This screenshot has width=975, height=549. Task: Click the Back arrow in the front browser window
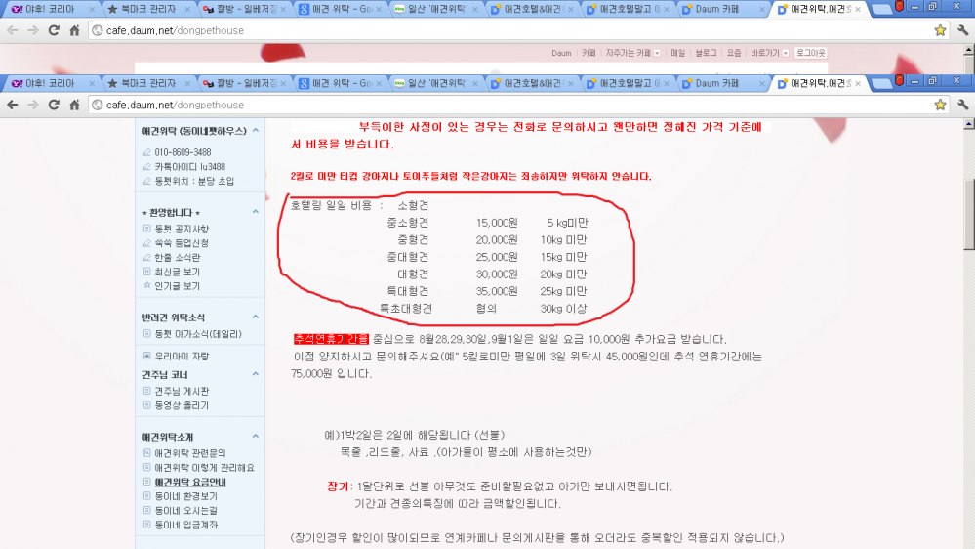(13, 105)
